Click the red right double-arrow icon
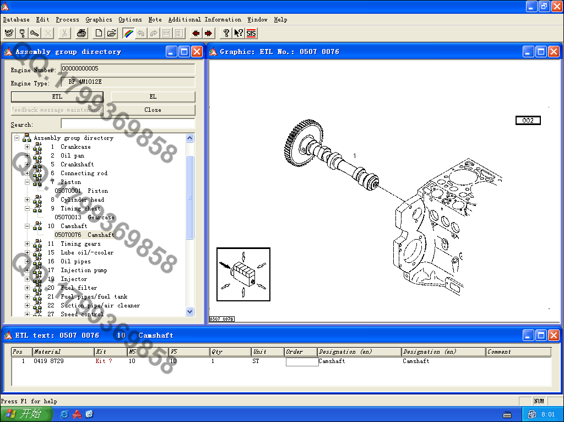The image size is (564, 422). [208, 33]
